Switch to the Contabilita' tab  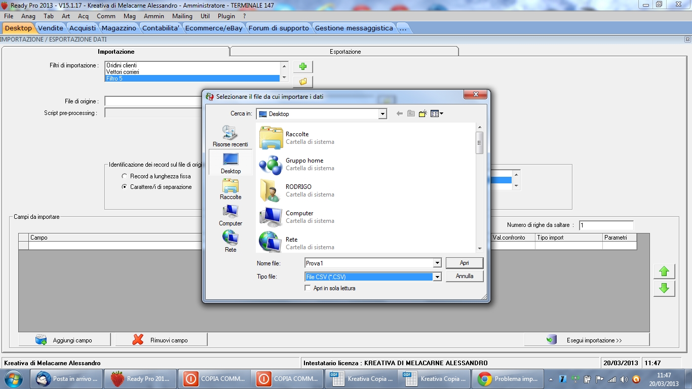(161, 28)
